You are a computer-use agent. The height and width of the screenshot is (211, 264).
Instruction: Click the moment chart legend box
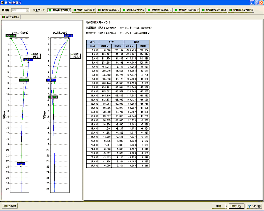click(x=35, y=56)
